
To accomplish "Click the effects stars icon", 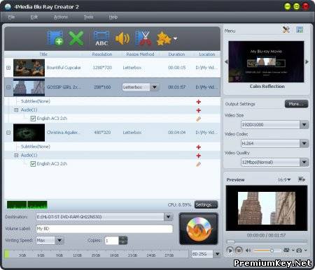I will (164, 38).
